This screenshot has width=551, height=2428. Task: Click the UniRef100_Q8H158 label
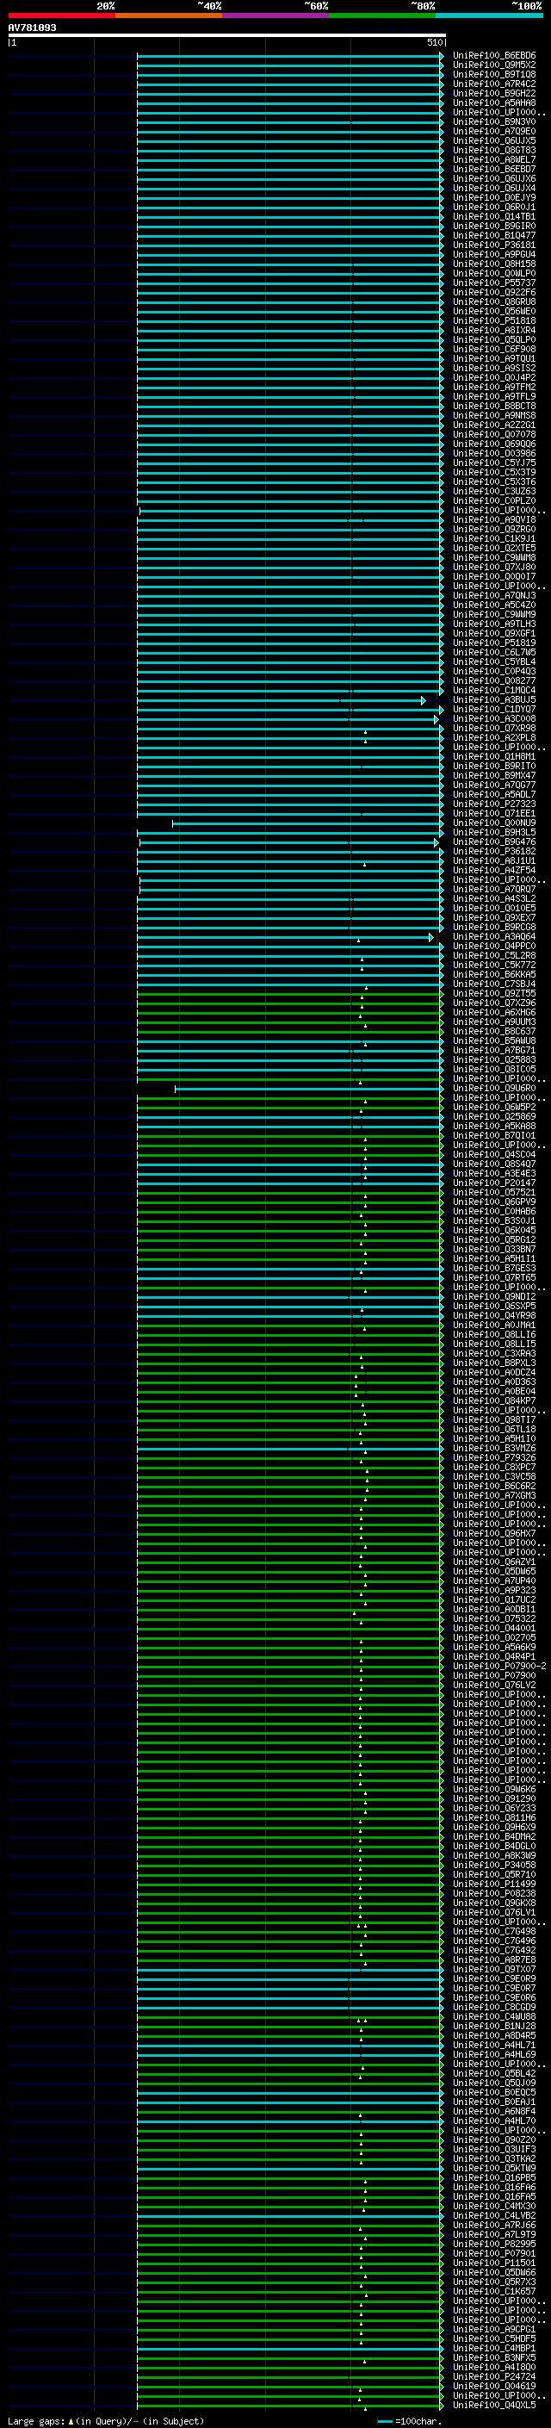coord(493,264)
